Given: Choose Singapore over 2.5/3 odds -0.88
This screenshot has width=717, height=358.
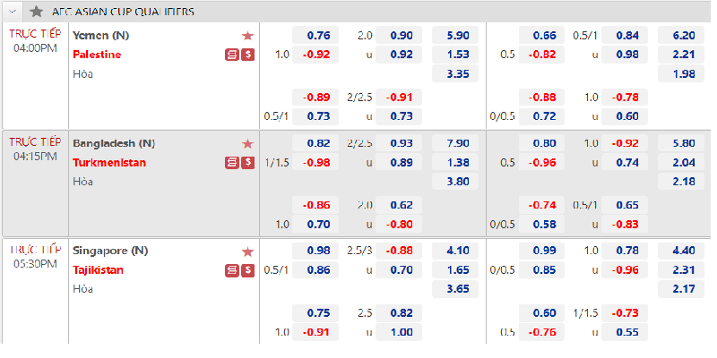Looking at the screenshot, I should point(399,251).
